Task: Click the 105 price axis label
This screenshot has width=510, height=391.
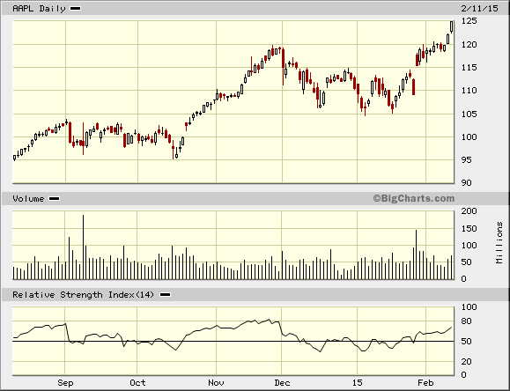Action: click(x=469, y=114)
